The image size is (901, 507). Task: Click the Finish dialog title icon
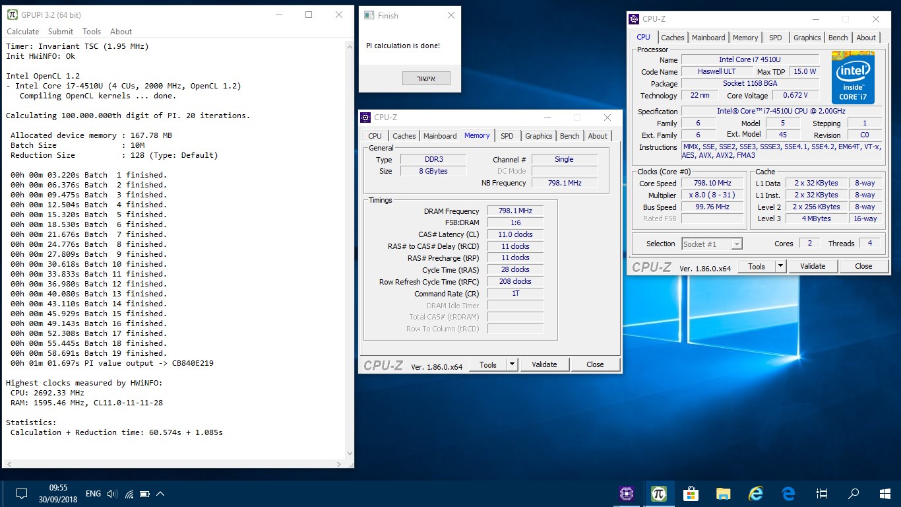[x=369, y=15]
